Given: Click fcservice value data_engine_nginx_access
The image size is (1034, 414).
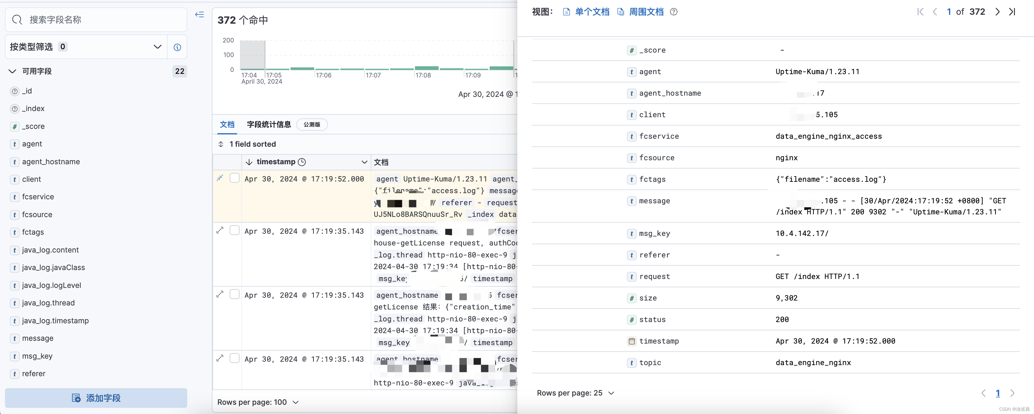Looking at the screenshot, I should point(829,136).
